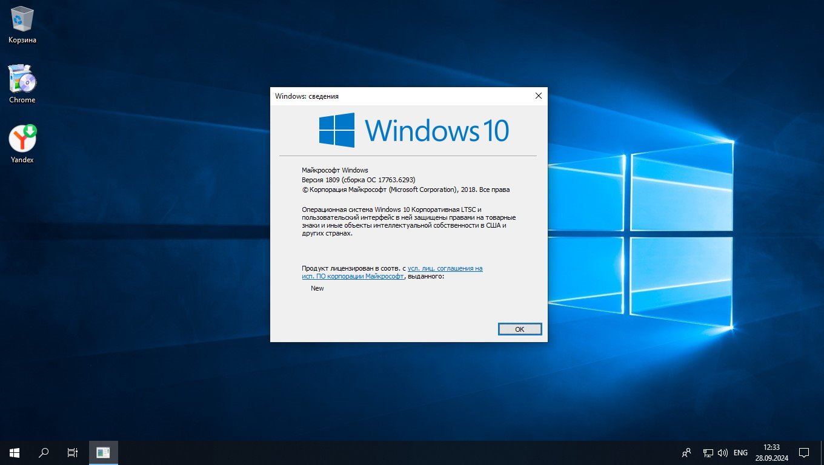Open taskbar search with the magnifier icon
Screen dimensions: 824x465
44,452
